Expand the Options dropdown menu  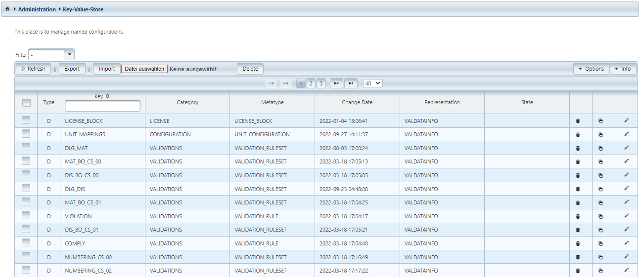point(591,69)
